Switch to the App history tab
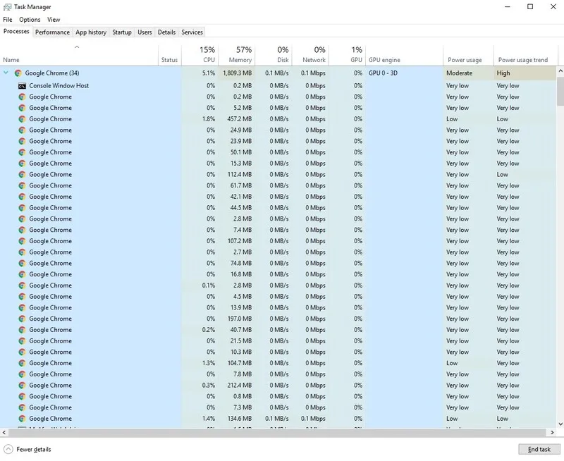 [x=91, y=32]
